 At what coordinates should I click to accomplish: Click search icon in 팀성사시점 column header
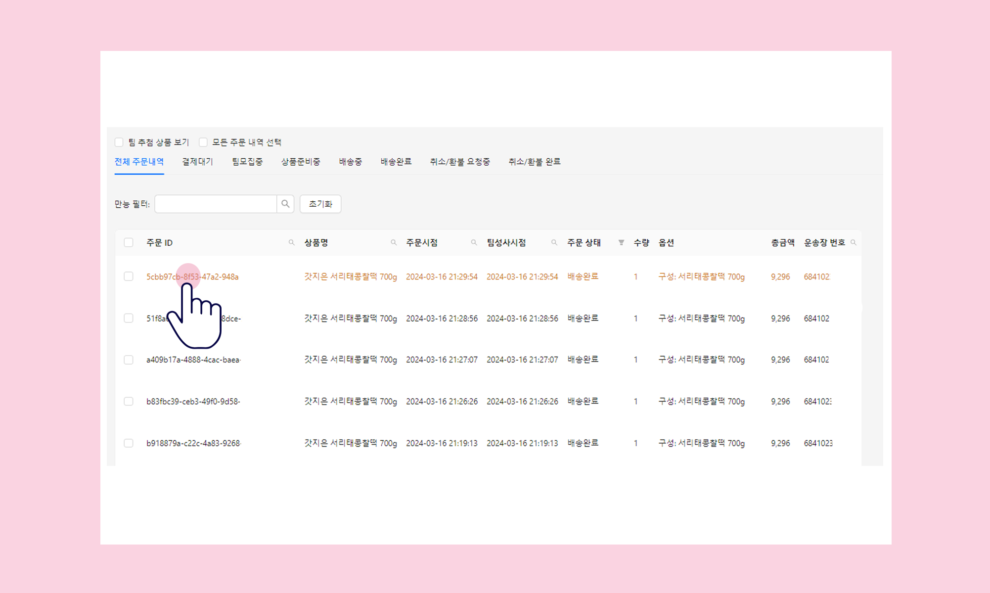pos(554,242)
